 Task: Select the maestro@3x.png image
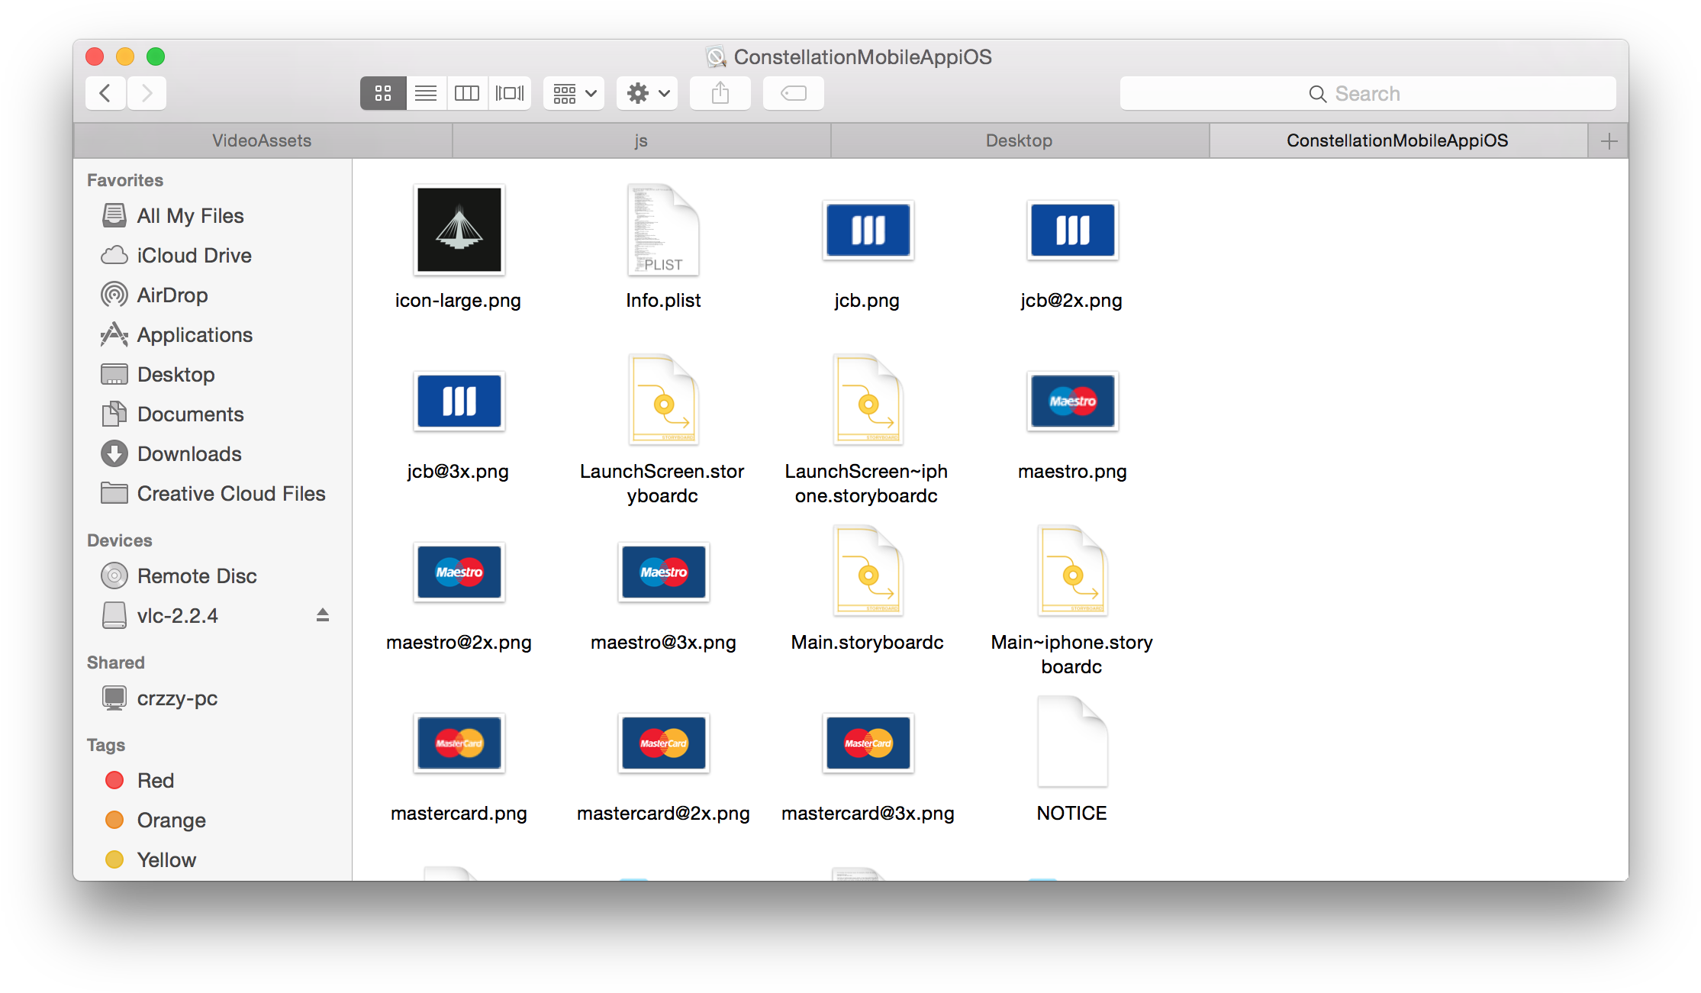tap(663, 572)
